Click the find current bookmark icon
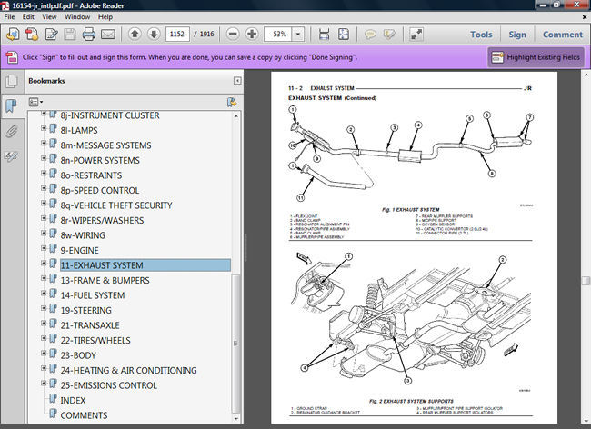The image size is (591, 429). pyautogui.click(x=232, y=102)
